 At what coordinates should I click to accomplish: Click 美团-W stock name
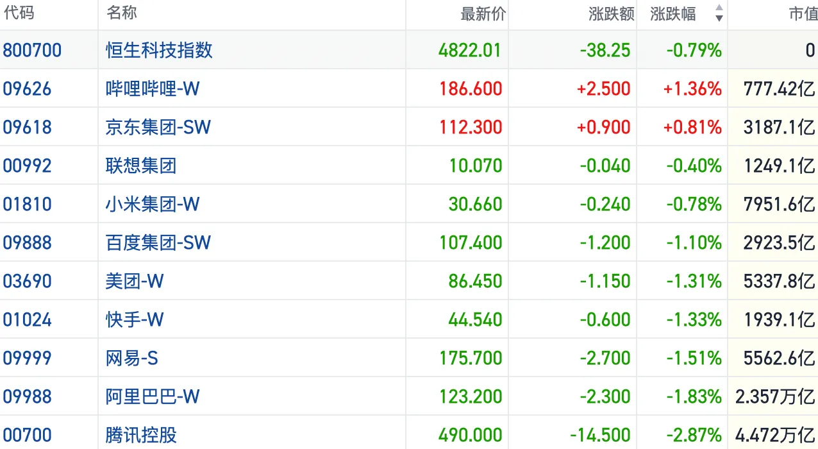(x=135, y=281)
